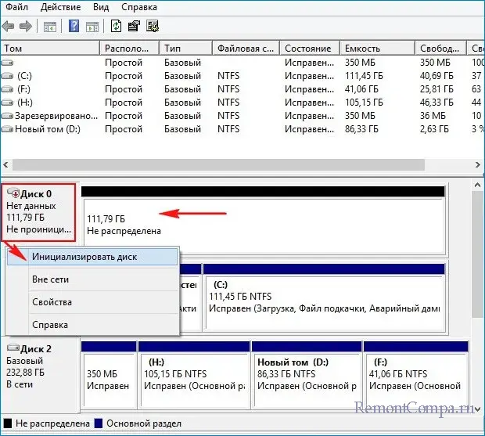Choose Свойства from context menu
The width and height of the screenshot is (485, 436).
pos(52,302)
